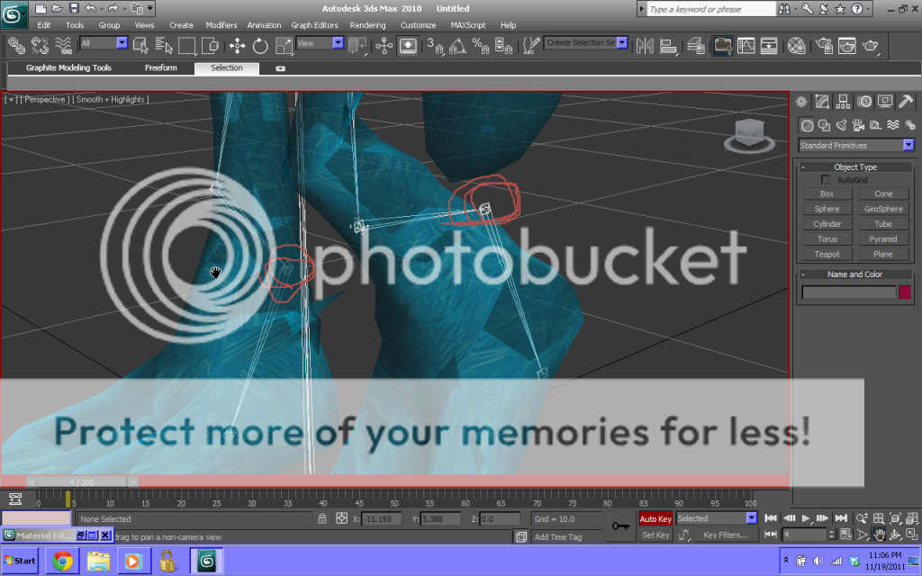The width and height of the screenshot is (922, 576).
Task: Open the Modifiers menu
Action: 221,25
